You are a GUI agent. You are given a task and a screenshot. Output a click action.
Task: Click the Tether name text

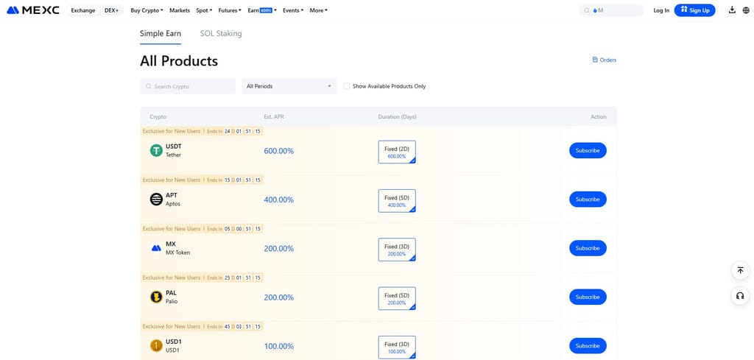coord(174,155)
